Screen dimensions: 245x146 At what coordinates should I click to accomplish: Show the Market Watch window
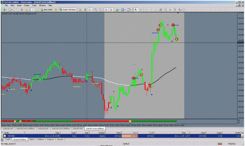(x=17, y=10)
